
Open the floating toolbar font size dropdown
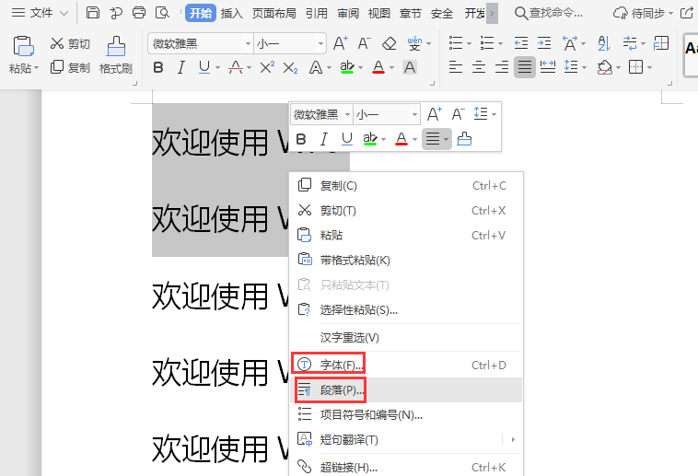pos(414,115)
